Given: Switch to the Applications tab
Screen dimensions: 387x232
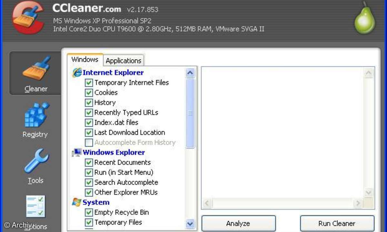Looking at the screenshot, I should (x=124, y=61).
